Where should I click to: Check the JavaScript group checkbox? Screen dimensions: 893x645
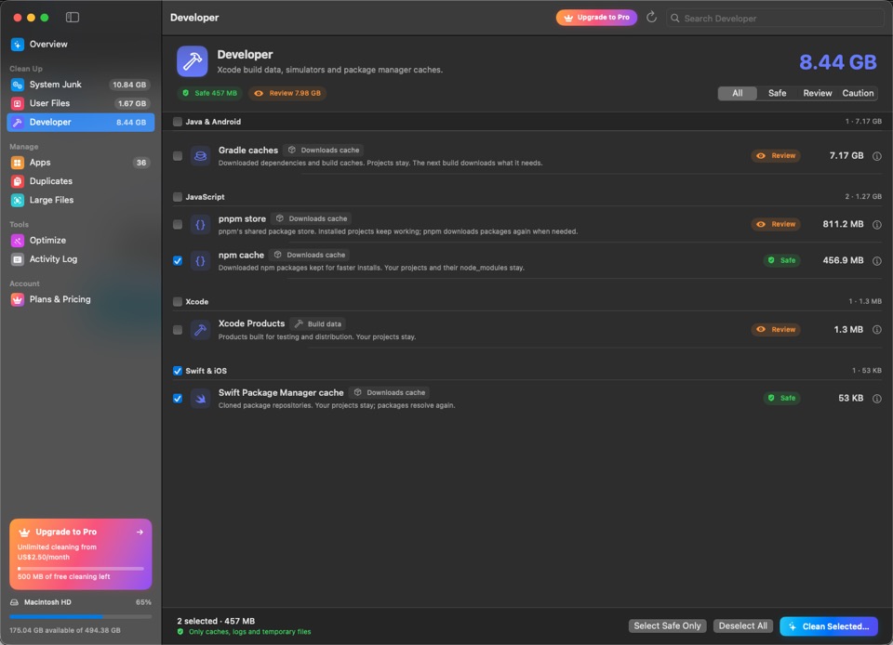coord(178,197)
